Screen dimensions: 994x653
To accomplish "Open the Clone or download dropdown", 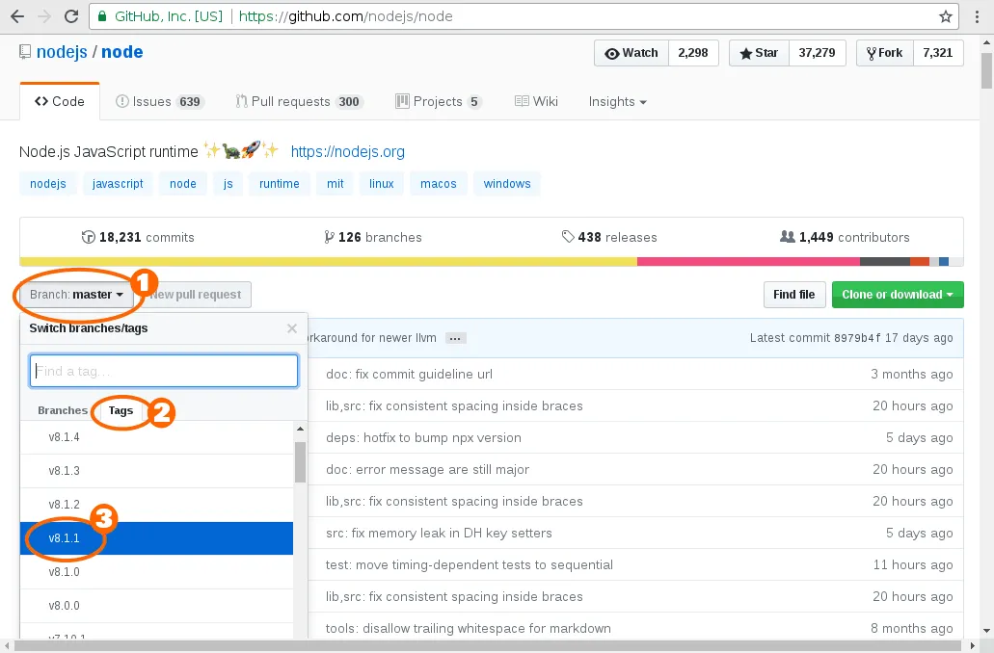I will pyautogui.click(x=898, y=295).
